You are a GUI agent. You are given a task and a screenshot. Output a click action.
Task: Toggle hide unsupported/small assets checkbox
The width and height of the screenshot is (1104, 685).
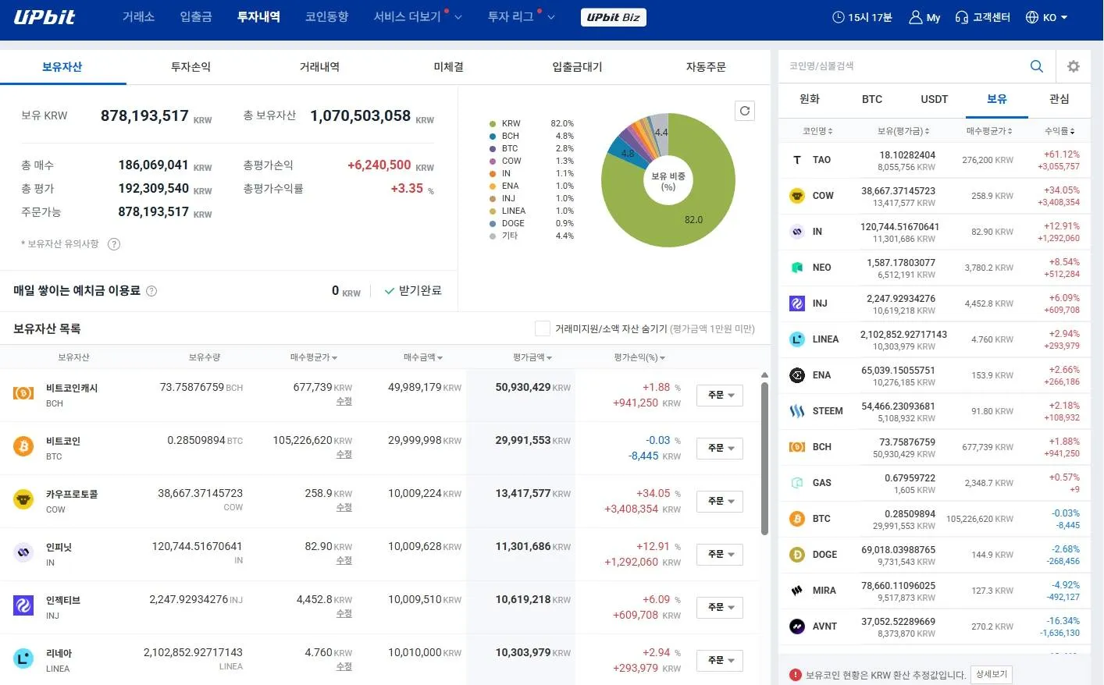coord(542,328)
